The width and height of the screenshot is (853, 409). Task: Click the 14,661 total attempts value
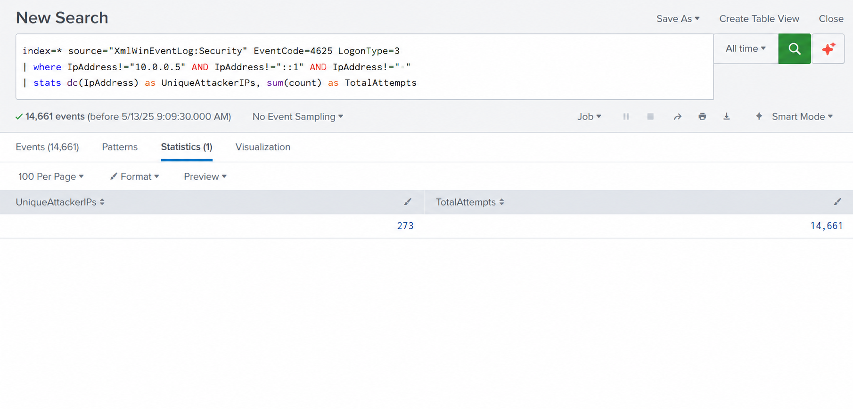(826, 226)
